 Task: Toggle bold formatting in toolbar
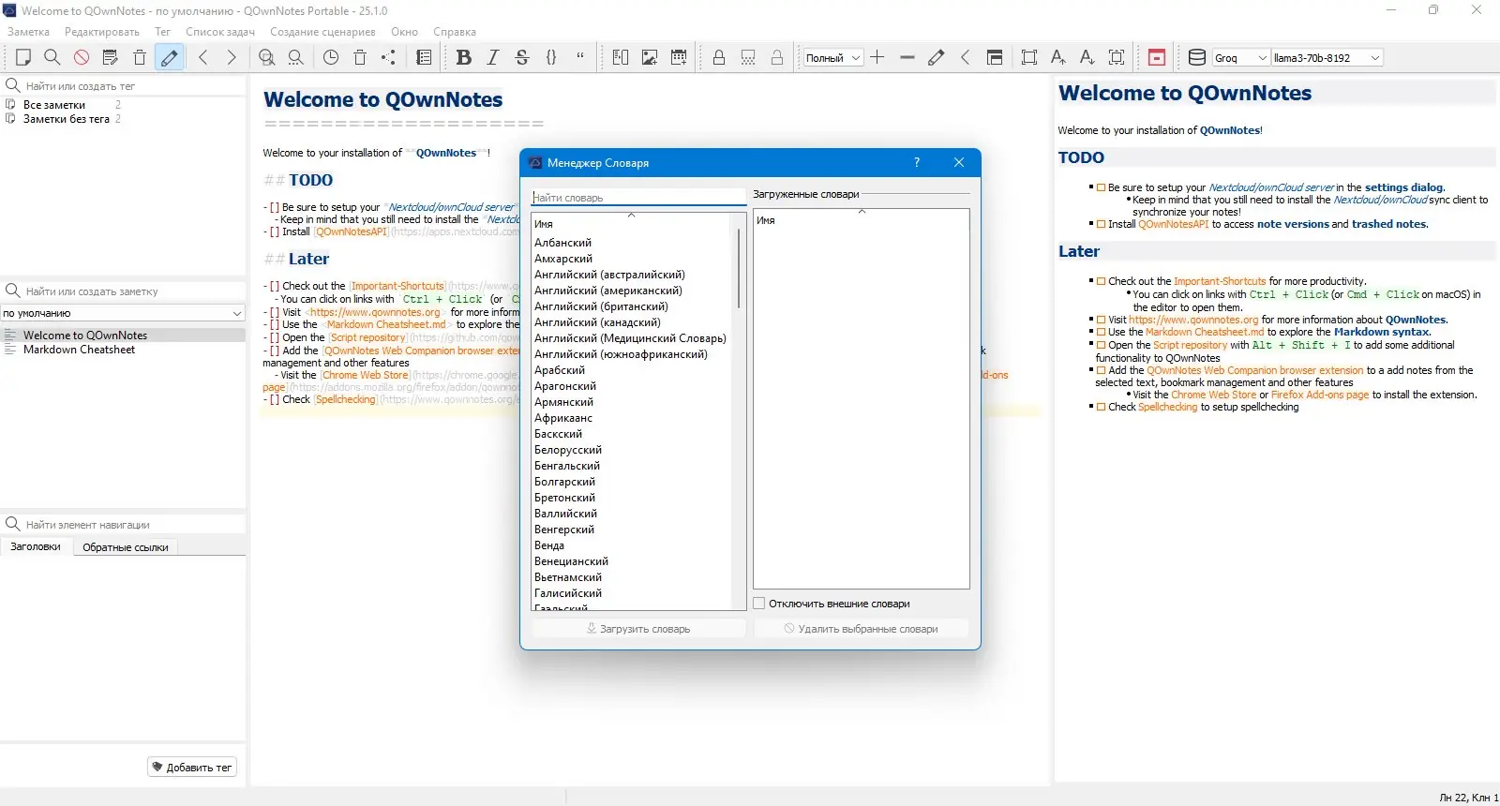pyautogui.click(x=463, y=57)
